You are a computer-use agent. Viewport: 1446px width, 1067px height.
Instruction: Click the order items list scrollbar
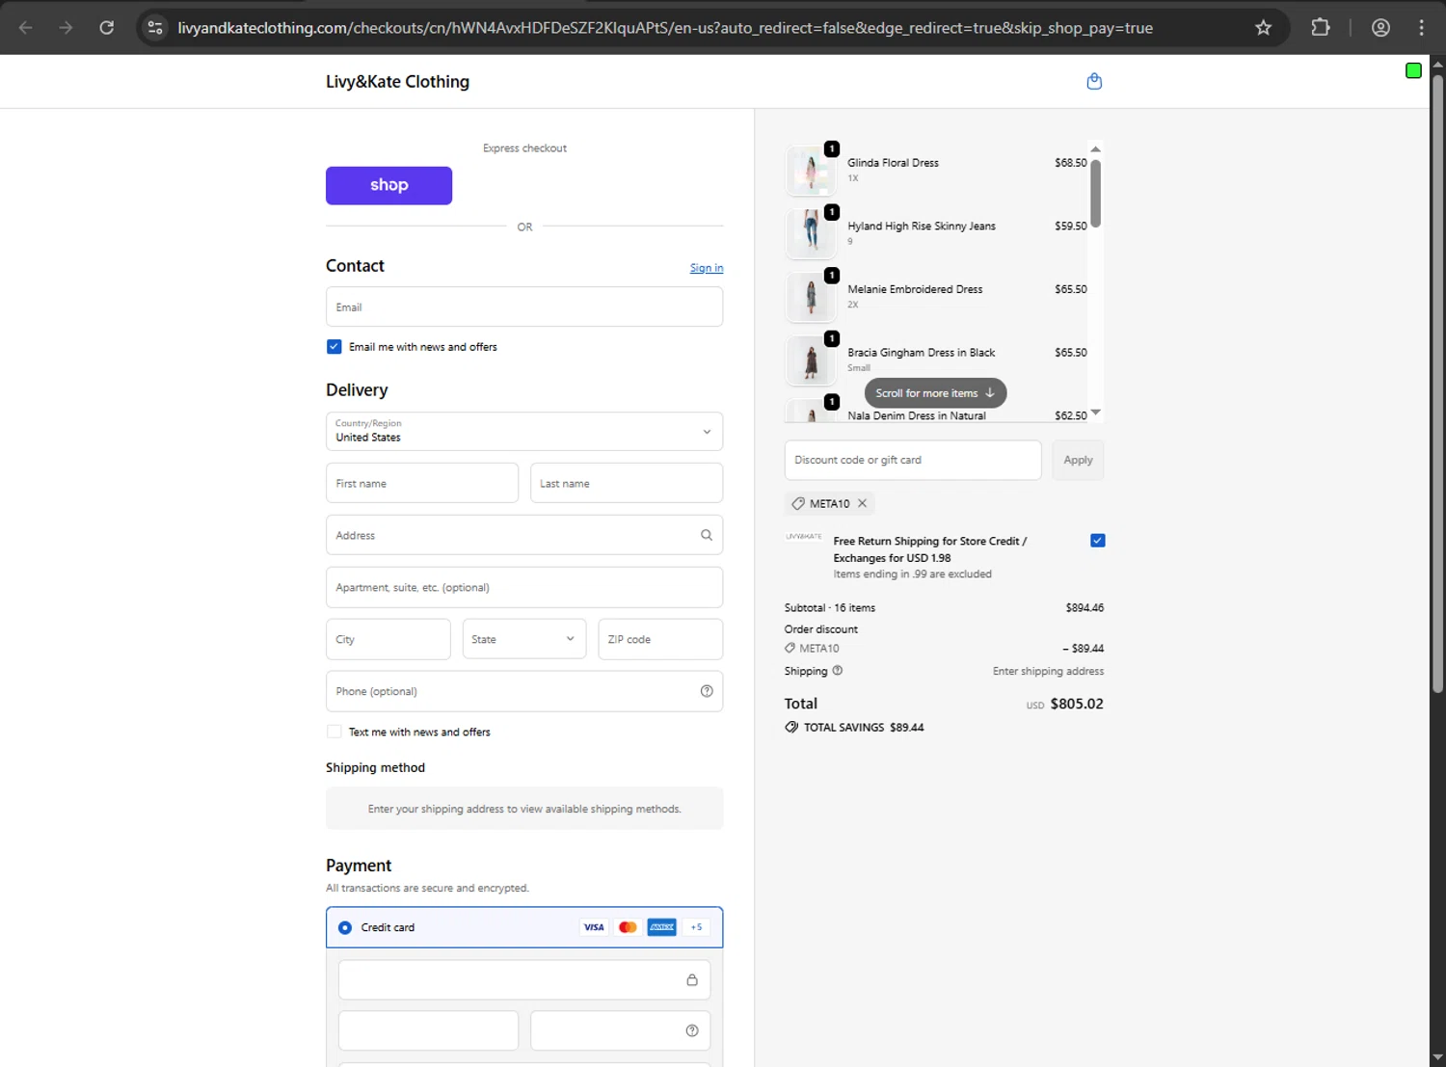click(1095, 193)
